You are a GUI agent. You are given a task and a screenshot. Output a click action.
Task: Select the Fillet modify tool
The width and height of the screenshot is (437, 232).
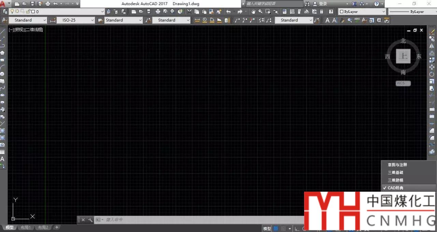tap(432, 138)
